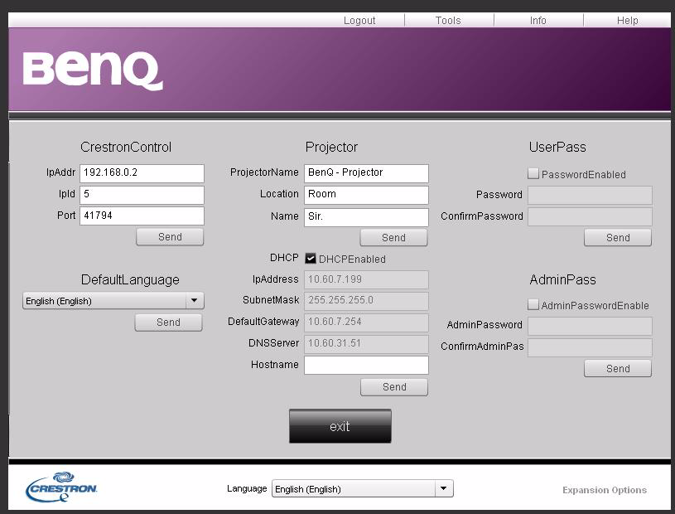Click the Projector section heading
Screen dimensions: 675x514
331,148
